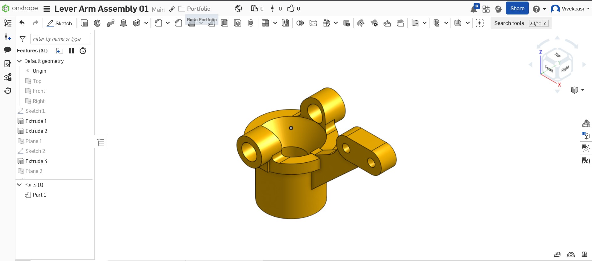Select the Replace face tool

[401, 23]
